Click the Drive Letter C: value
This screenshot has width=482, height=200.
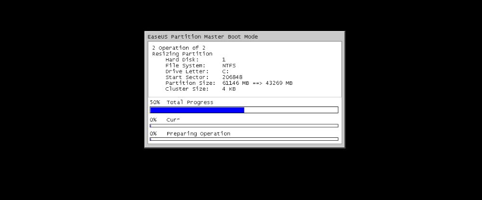click(x=225, y=71)
